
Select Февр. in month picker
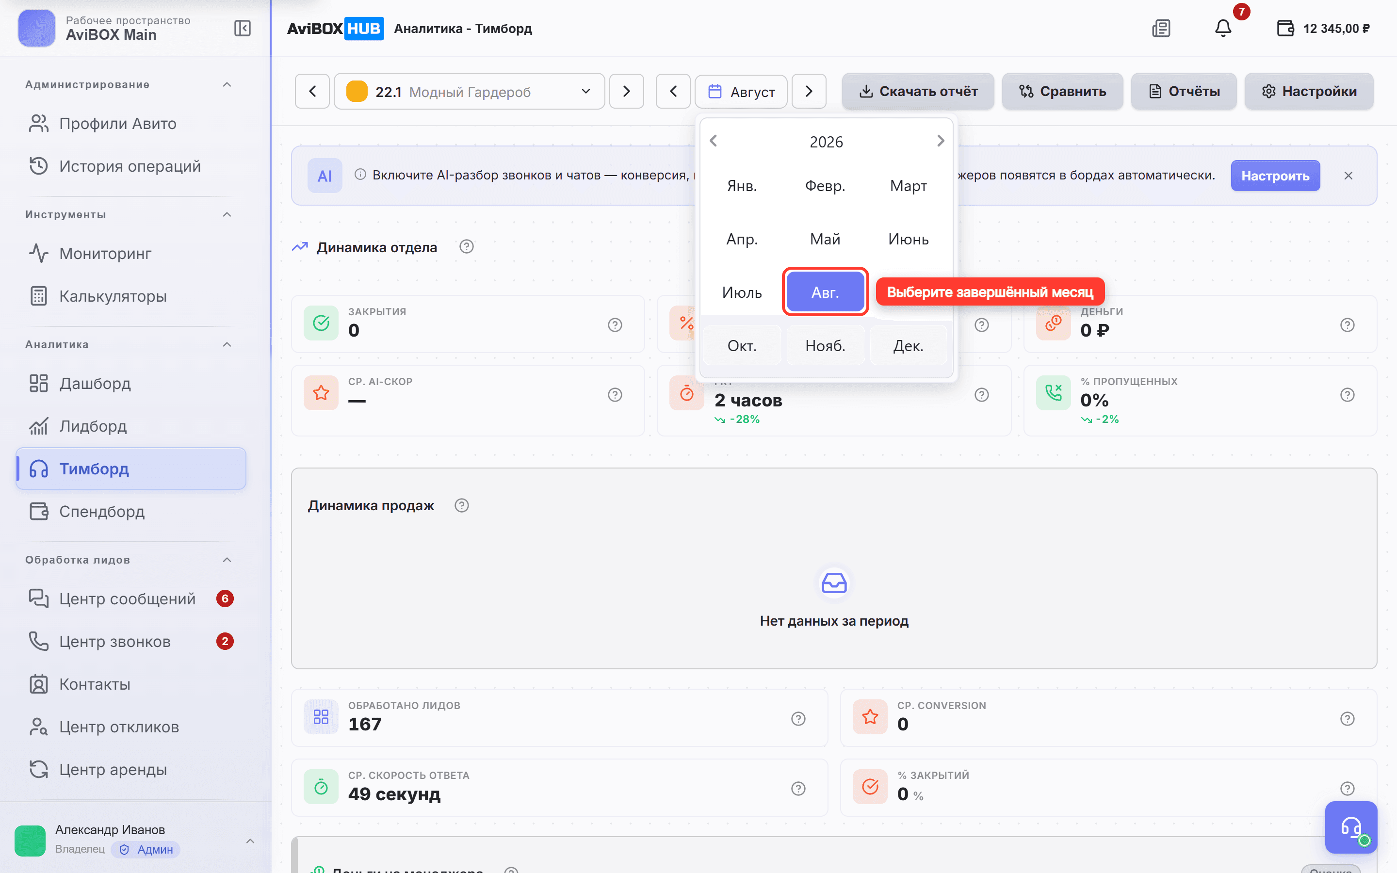pos(825,186)
